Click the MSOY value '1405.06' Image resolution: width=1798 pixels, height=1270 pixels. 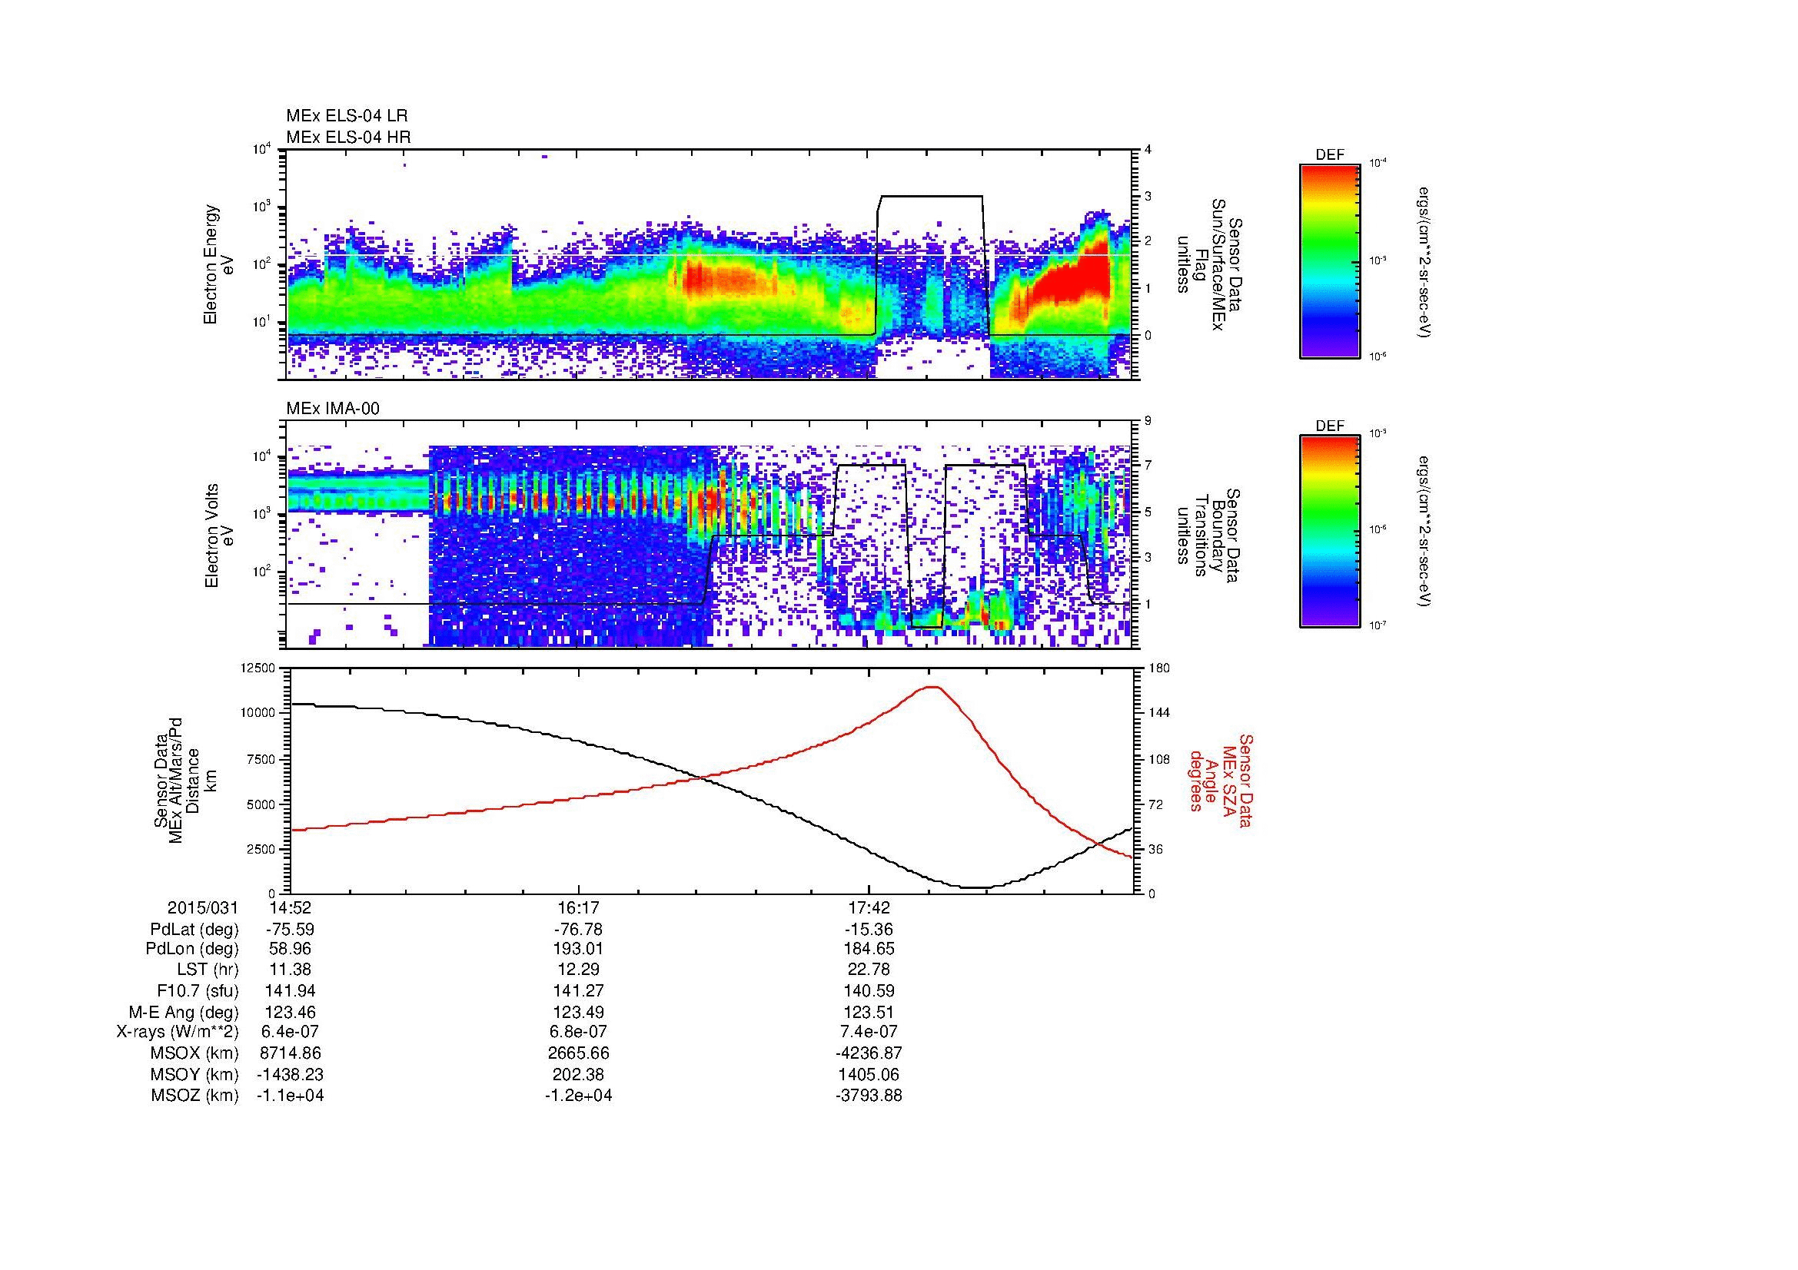point(869,1074)
